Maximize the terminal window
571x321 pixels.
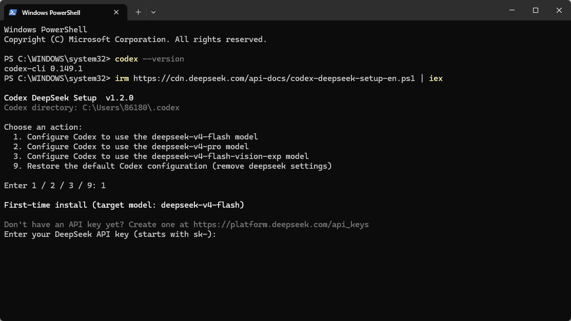(535, 10)
